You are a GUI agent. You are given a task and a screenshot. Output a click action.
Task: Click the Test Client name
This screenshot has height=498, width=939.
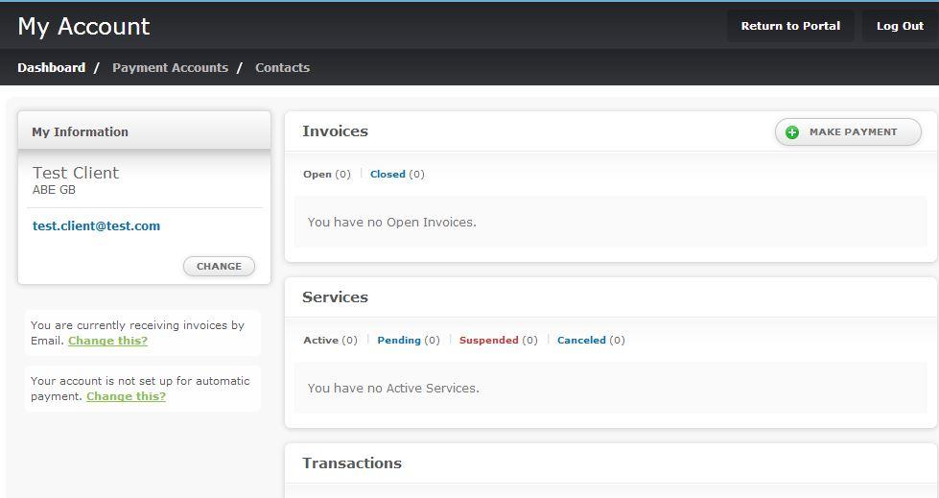(x=76, y=173)
